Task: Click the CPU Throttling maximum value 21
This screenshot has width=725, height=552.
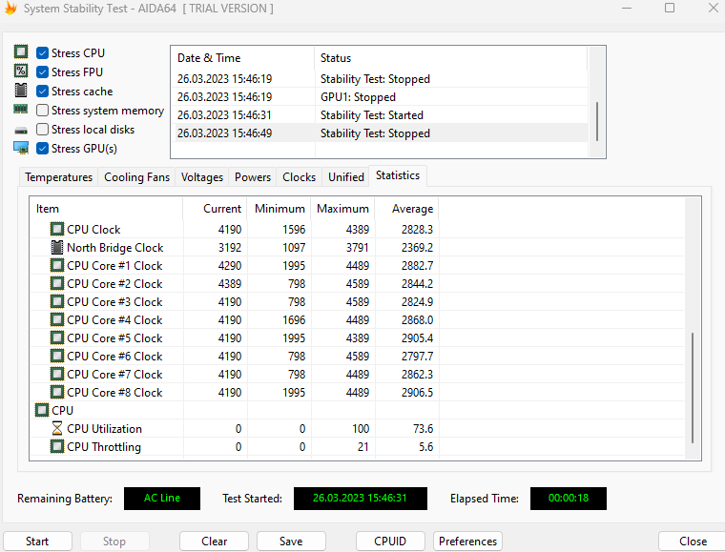Action: pyautogui.click(x=362, y=447)
